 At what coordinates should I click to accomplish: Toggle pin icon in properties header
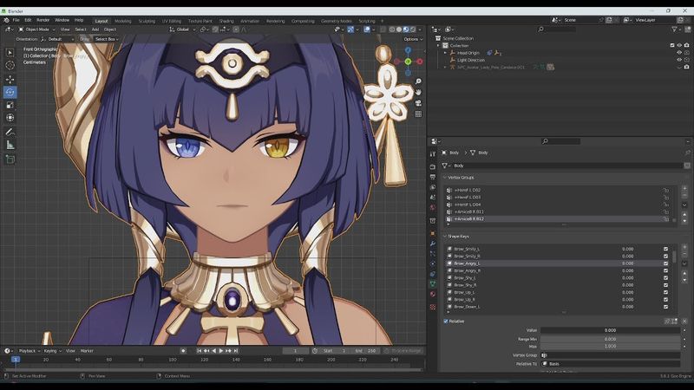[x=687, y=153]
